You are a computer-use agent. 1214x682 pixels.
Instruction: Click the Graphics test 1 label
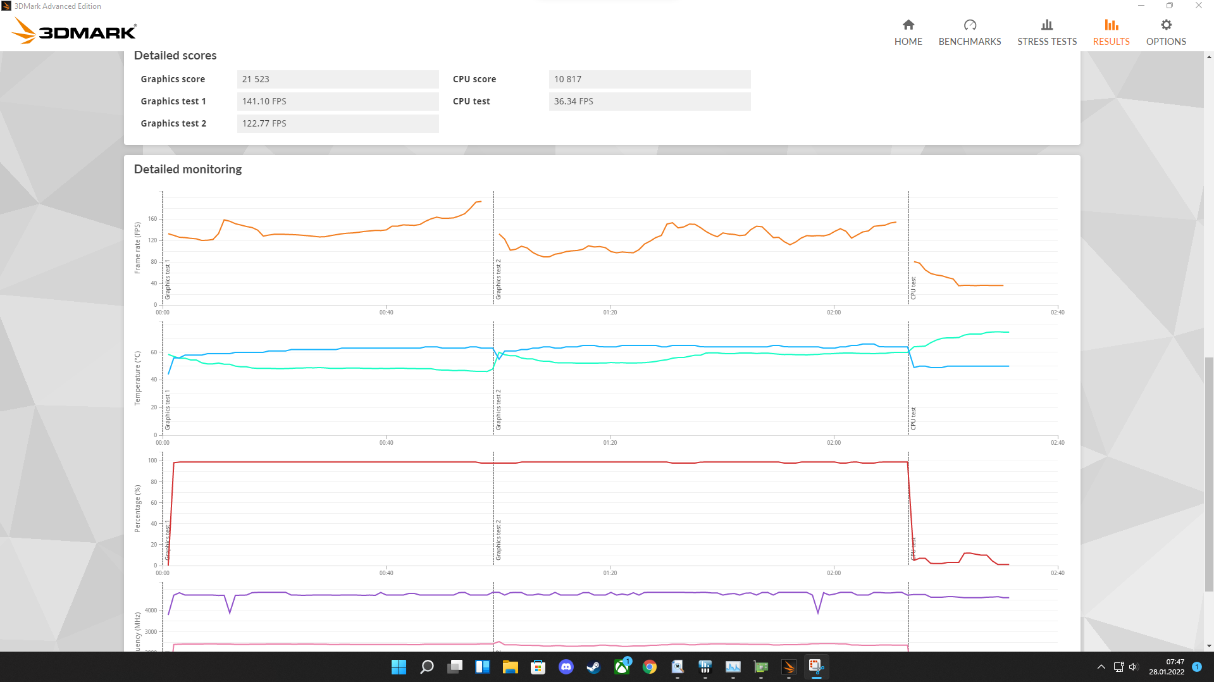173,101
